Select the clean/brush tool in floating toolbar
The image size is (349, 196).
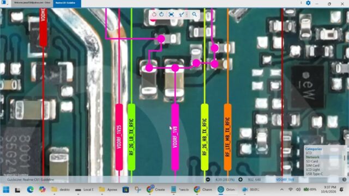pyautogui.click(x=182, y=15)
